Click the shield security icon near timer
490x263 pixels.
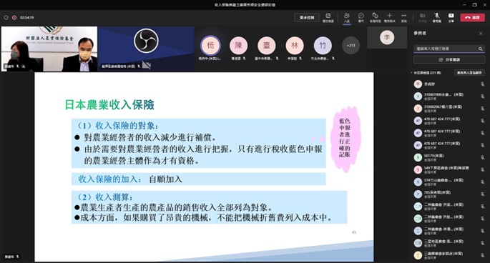tap(6, 18)
